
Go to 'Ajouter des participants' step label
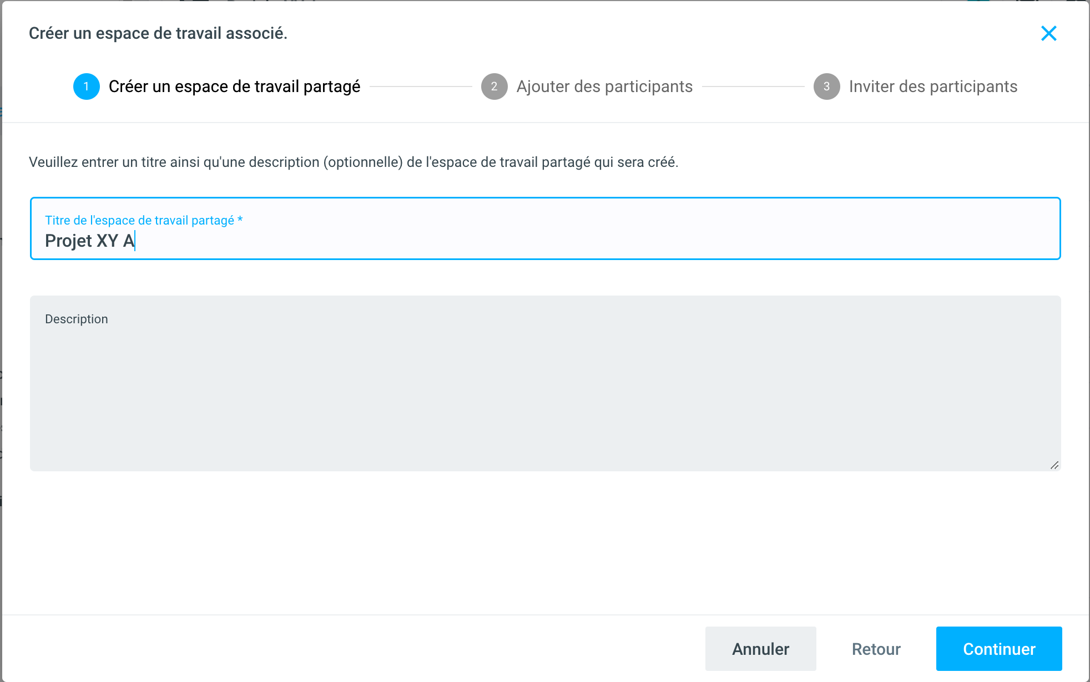point(604,86)
